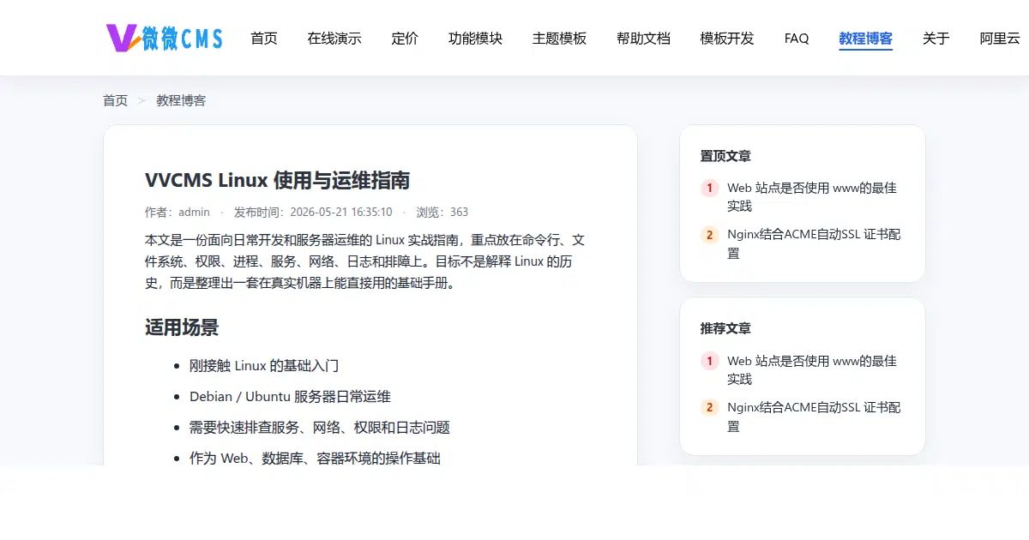The image size is (1029, 540).
Task: Open the 关于 nav link
Action: 936,39
